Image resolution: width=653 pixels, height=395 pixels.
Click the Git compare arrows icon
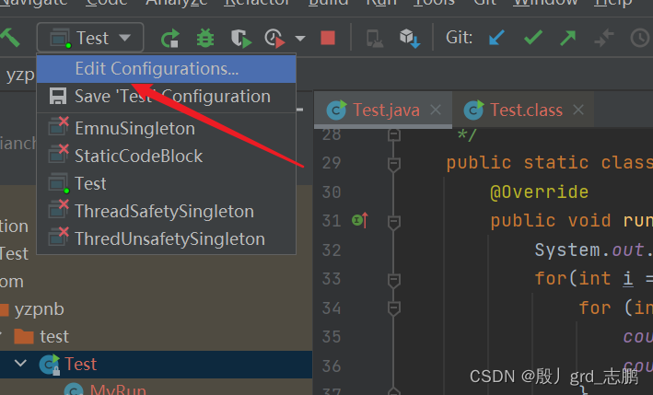click(604, 38)
